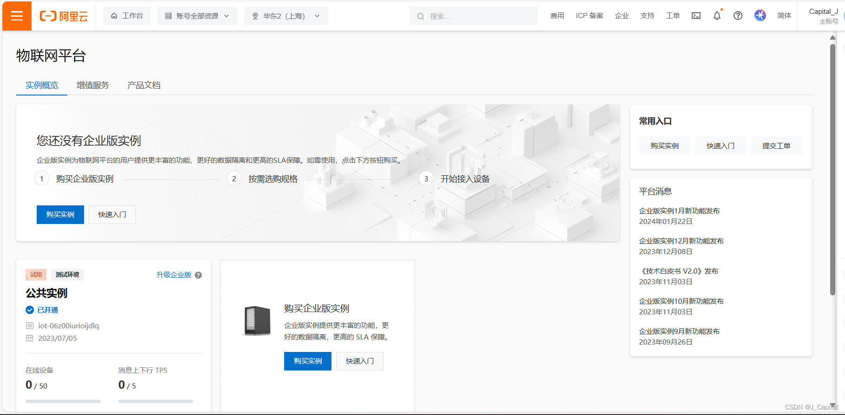Image resolution: width=845 pixels, height=415 pixels.
Task: Switch to the 产品文档 tab
Action: pyautogui.click(x=144, y=85)
